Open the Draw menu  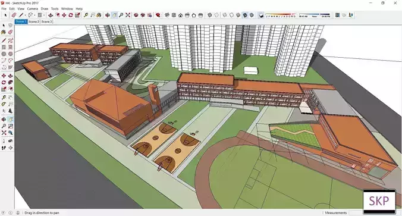pos(45,9)
